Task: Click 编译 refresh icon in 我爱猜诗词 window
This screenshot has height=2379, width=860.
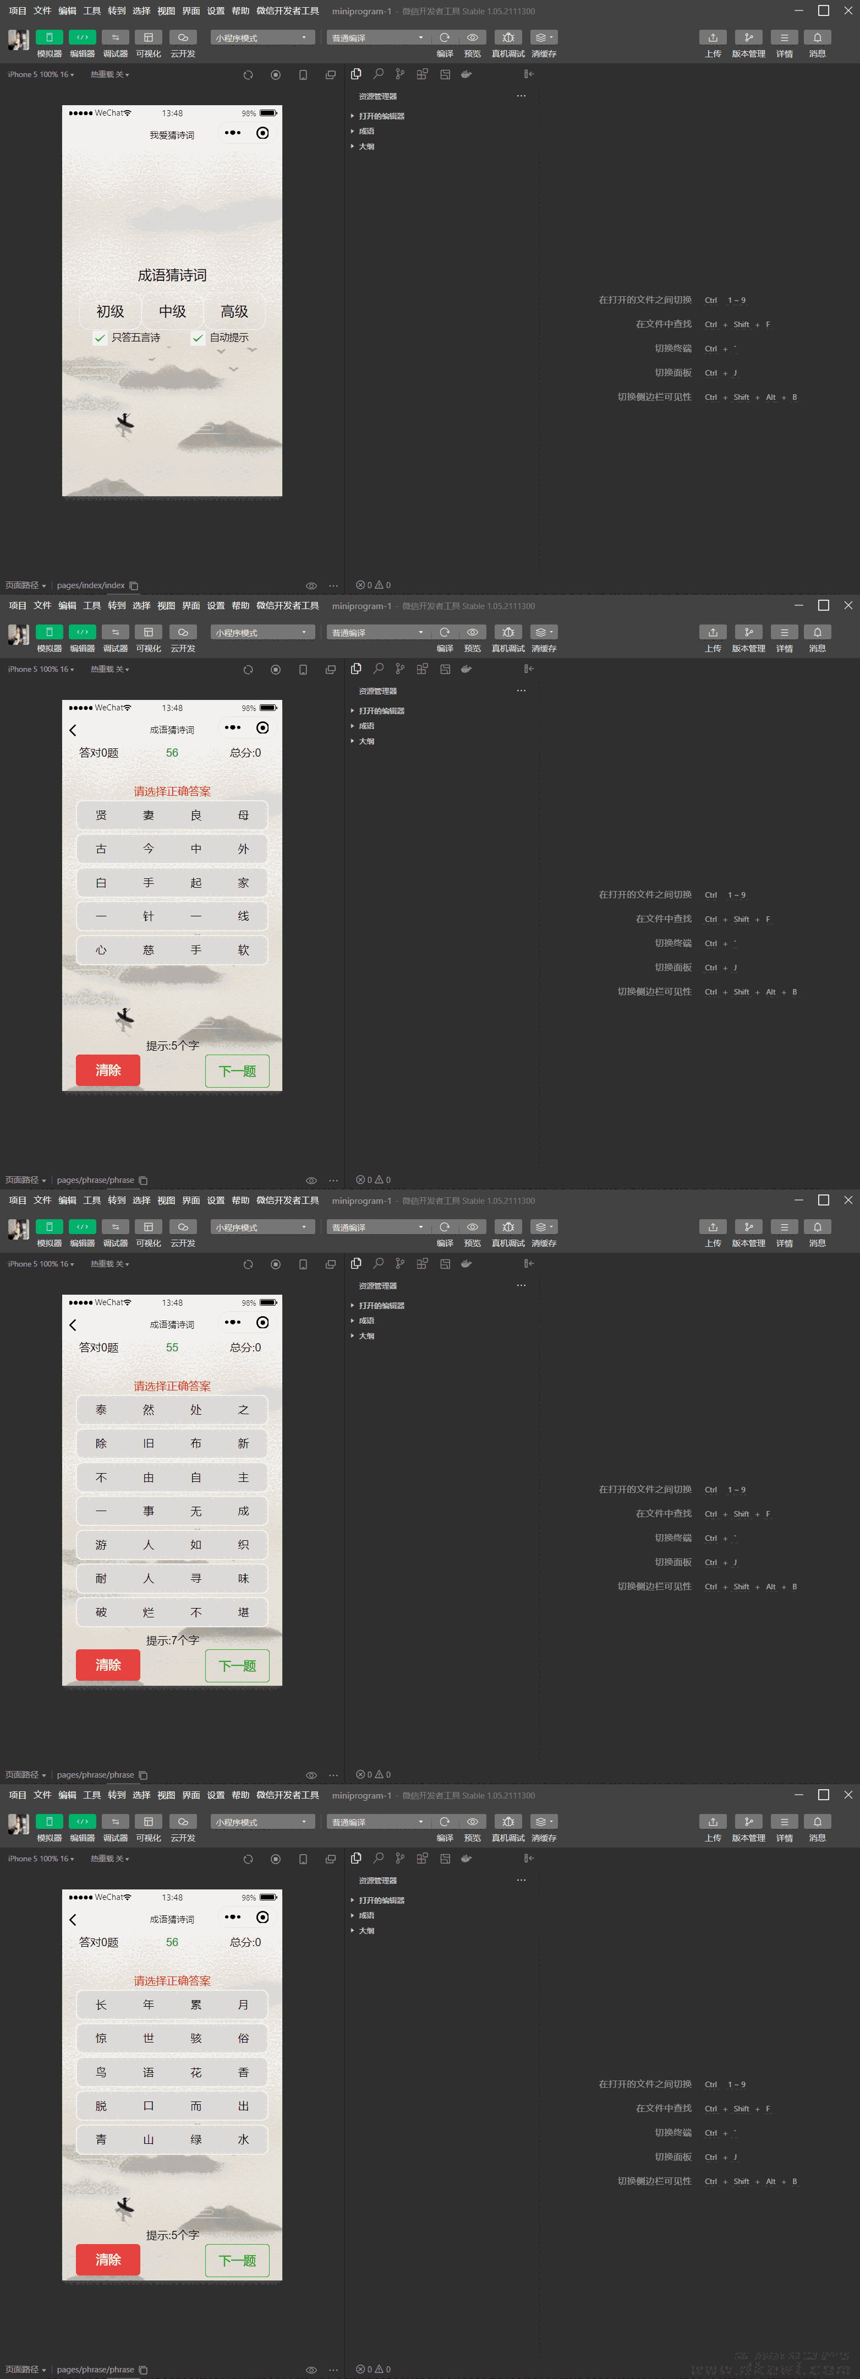Action: coord(445,38)
